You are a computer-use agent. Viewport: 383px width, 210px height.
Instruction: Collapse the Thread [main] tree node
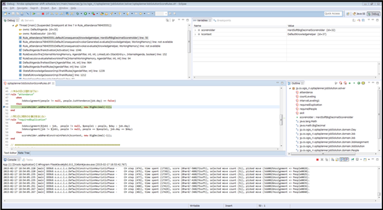(x=13, y=25)
